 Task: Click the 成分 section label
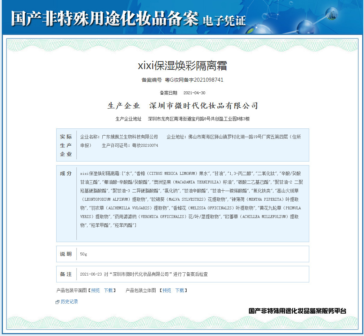(x=66, y=173)
